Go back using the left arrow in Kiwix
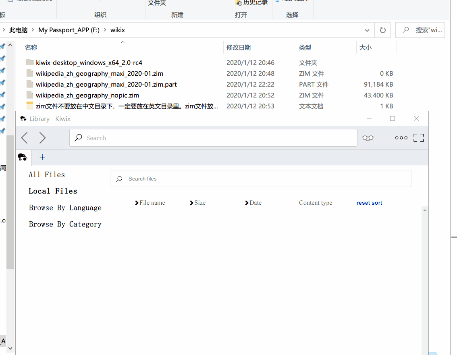 (x=24, y=138)
